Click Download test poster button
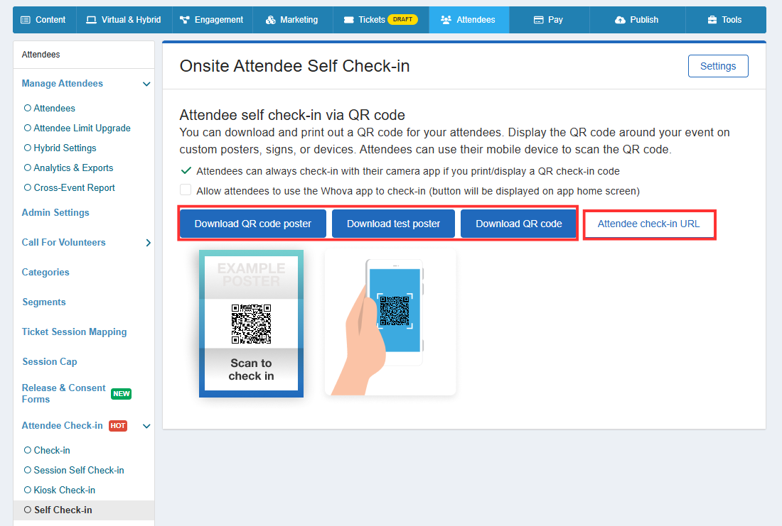The height and width of the screenshot is (526, 782). click(394, 224)
